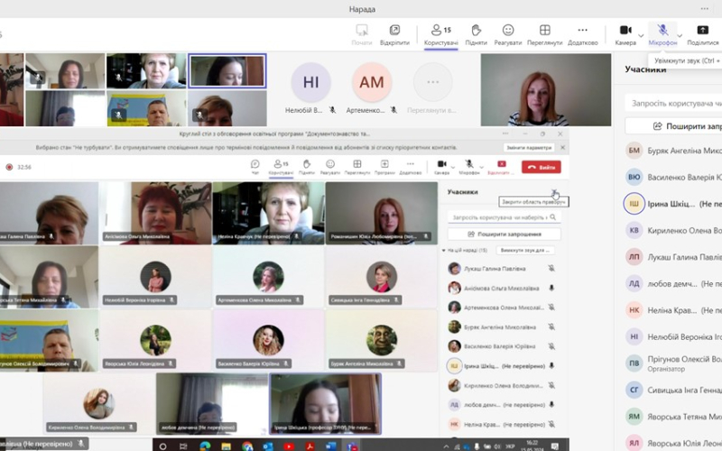
Task: Open Adobe Acrobat from taskbar
Action: [x=310, y=446]
